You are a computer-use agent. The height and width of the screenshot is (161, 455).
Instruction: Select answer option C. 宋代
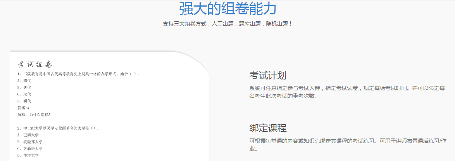pos(24,94)
